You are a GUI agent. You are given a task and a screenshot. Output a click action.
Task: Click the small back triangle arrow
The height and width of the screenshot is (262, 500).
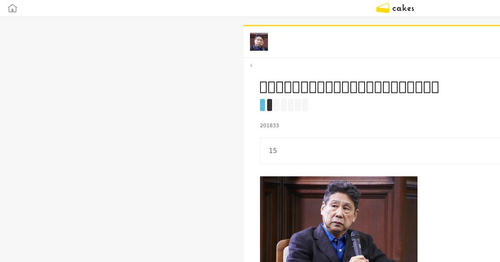pos(251,65)
